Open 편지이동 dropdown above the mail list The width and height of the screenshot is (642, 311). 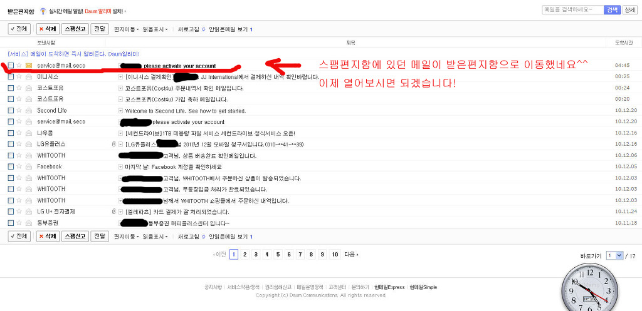(x=127, y=29)
